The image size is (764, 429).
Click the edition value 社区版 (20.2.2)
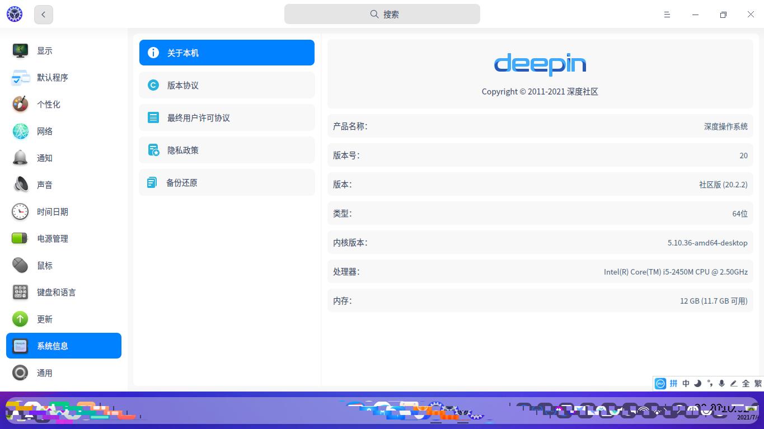(723, 185)
